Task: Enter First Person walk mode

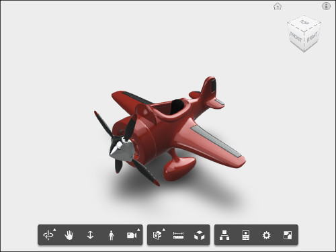Action: click(x=111, y=235)
